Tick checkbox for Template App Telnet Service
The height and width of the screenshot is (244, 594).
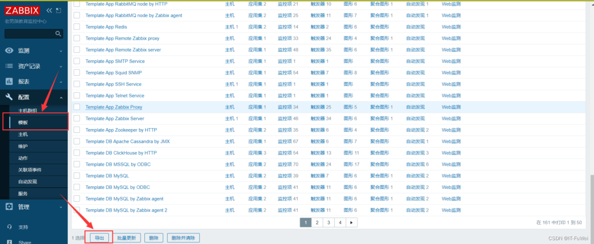tap(77, 95)
